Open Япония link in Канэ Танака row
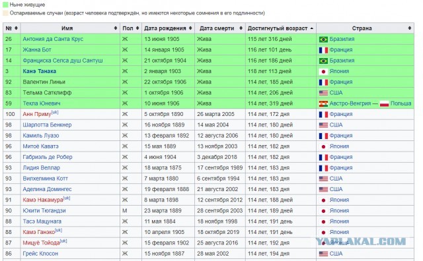This screenshot has height=261, width=423. [339, 71]
